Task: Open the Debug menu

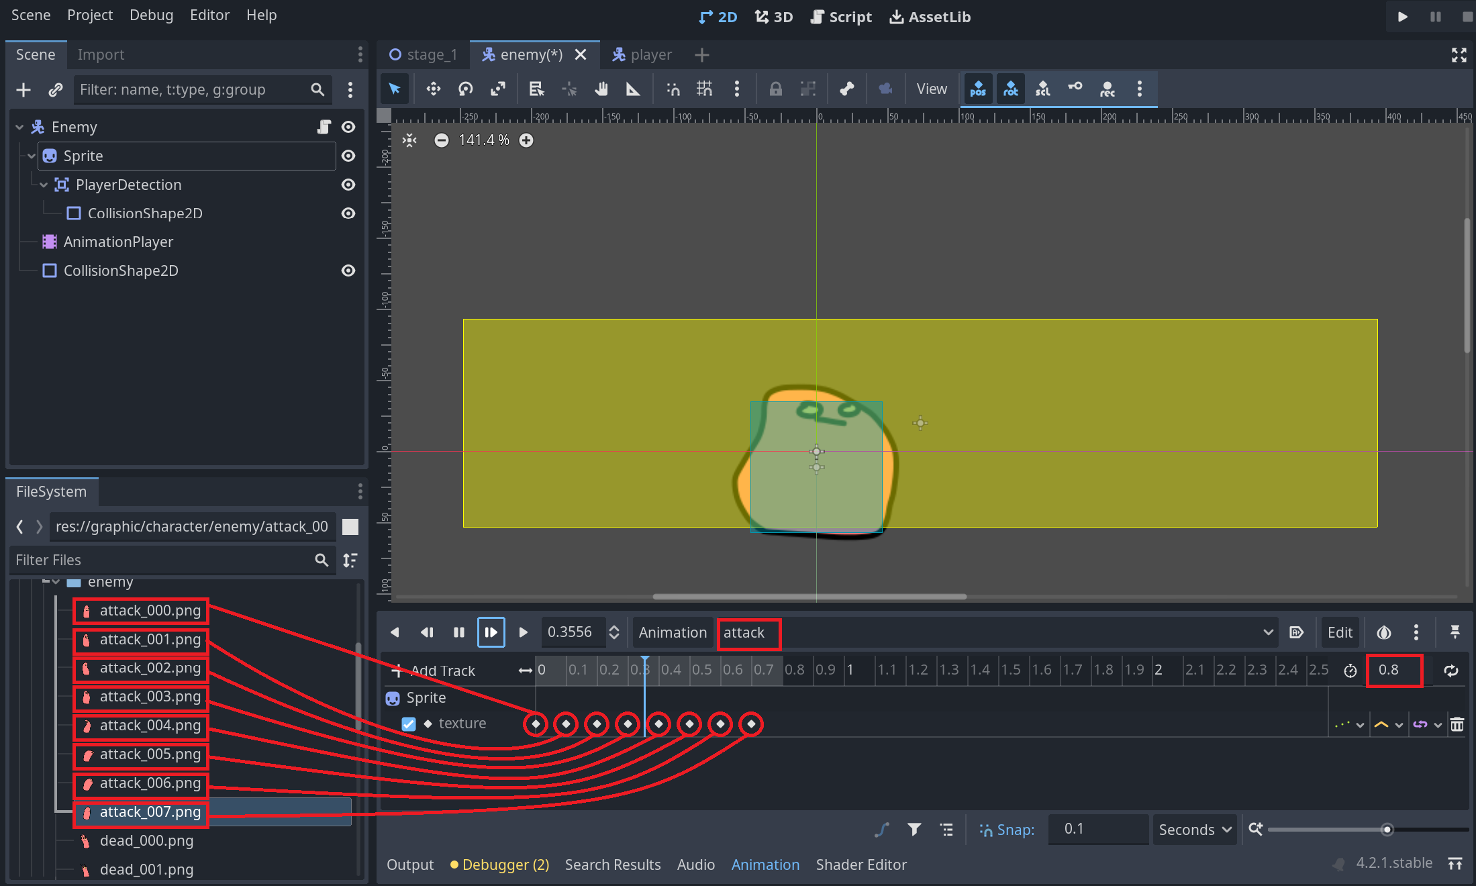Action: [x=151, y=15]
